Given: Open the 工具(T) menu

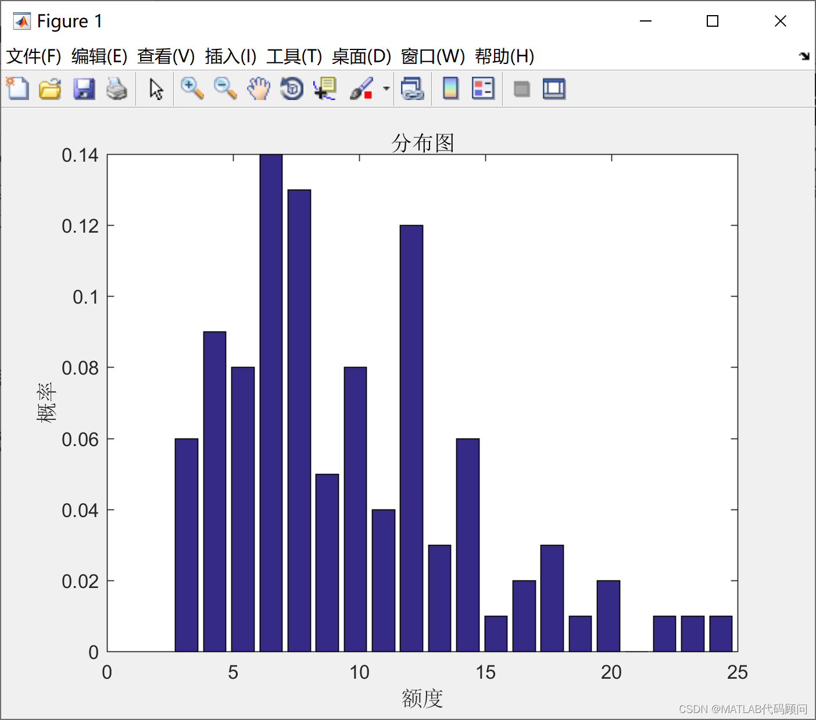Looking at the screenshot, I should pos(294,56).
